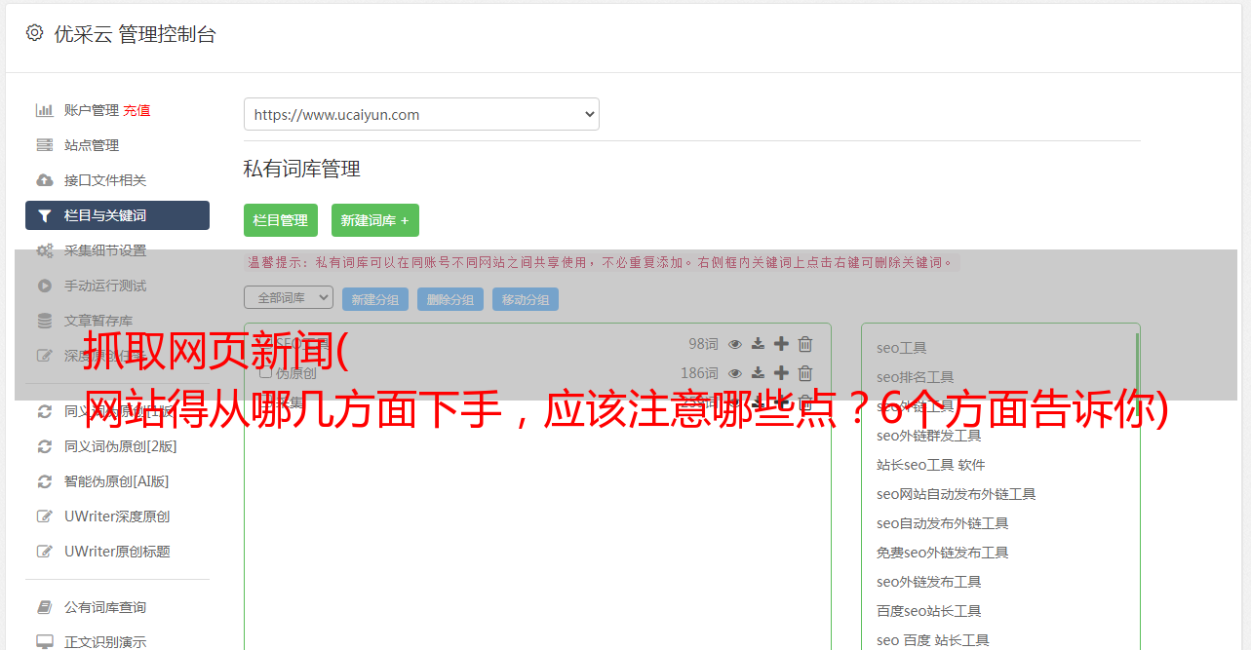This screenshot has height=650, width=1251.
Task: Go to 接口文件相关 in the sidebar
Action: pyautogui.click(x=105, y=180)
